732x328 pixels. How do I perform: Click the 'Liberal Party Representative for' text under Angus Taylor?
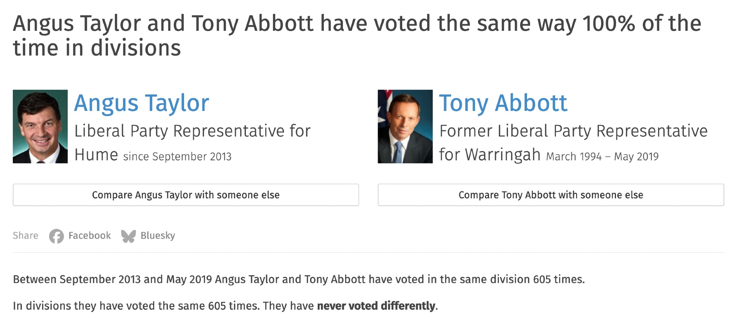tap(193, 131)
